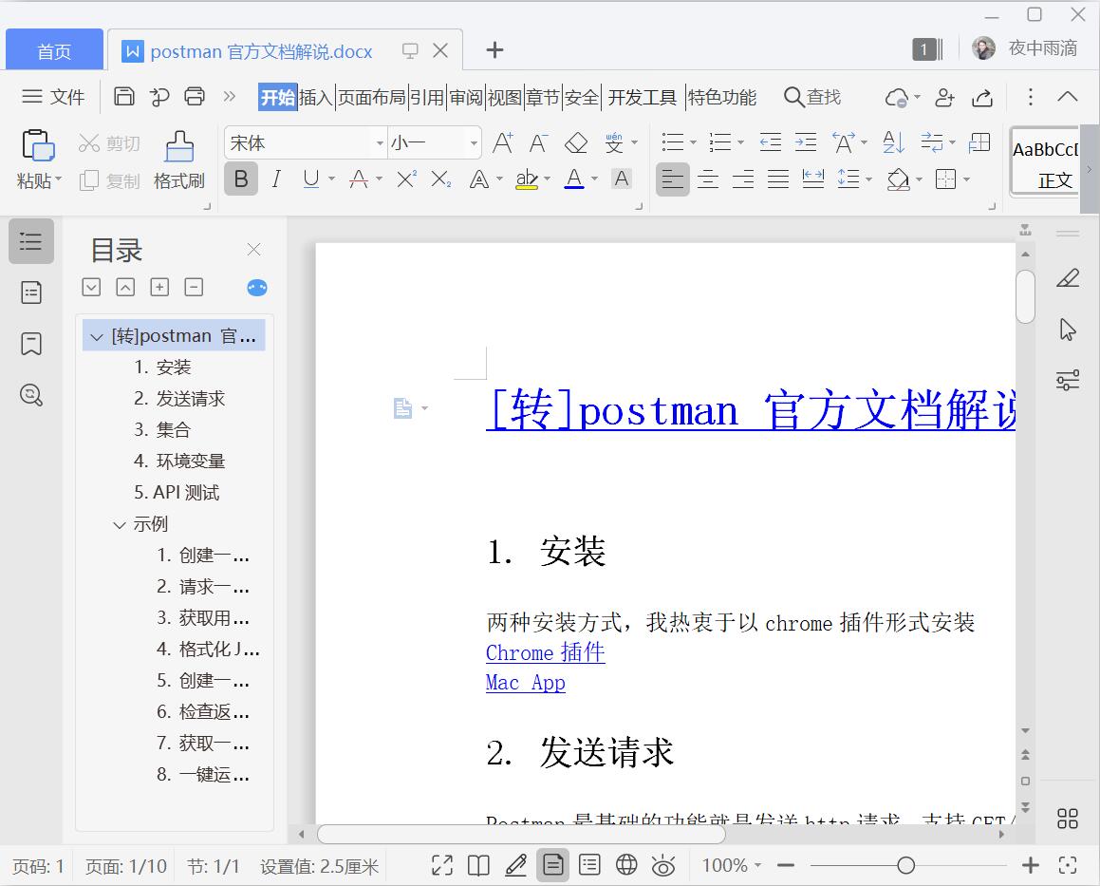Click the undo arrow icon
Screen dimensions: 1100x886
(x=159, y=96)
